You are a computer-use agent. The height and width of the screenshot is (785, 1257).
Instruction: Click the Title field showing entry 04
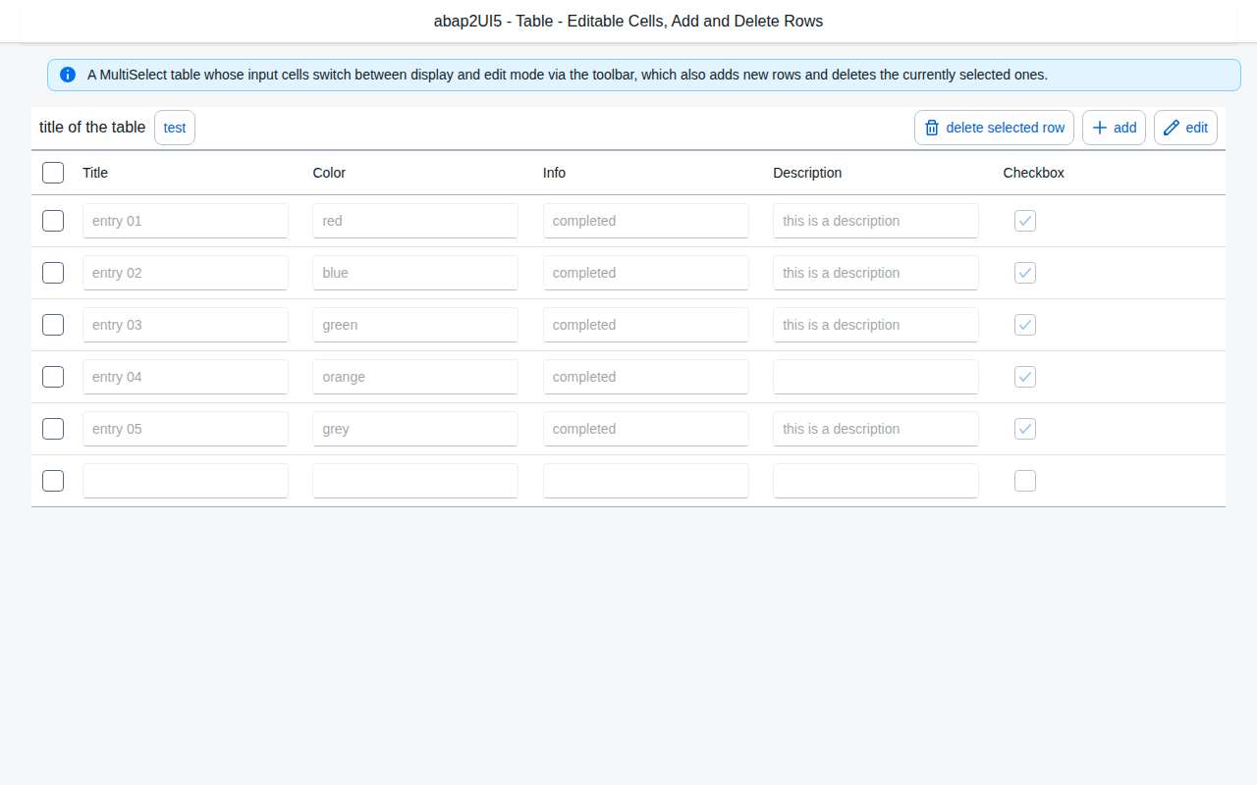tap(186, 377)
